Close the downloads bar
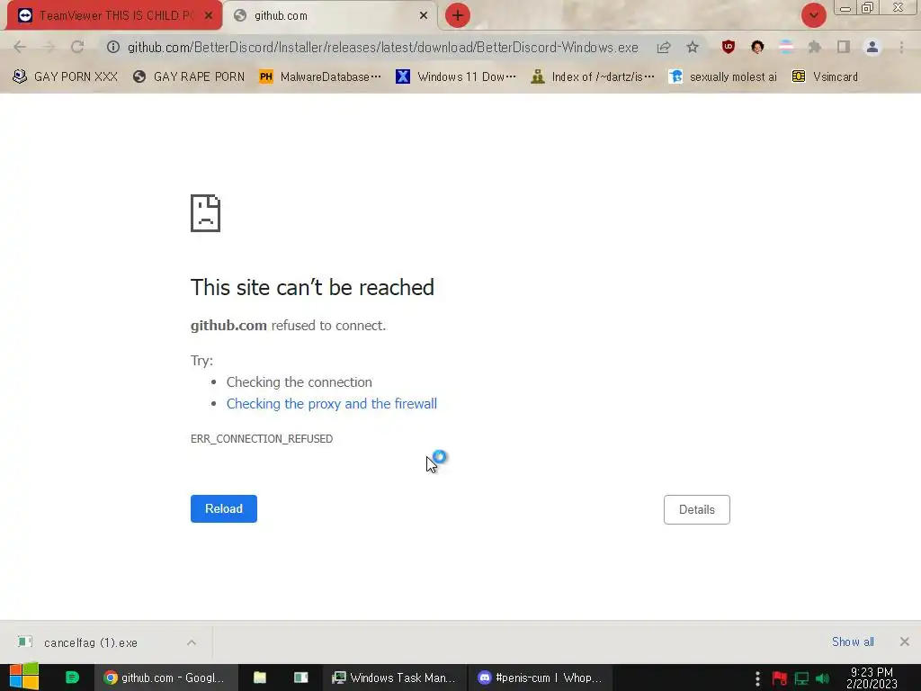The height and width of the screenshot is (691, 921). tap(905, 642)
